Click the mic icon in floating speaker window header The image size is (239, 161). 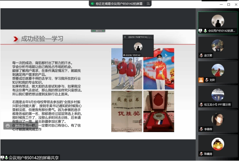125,37
